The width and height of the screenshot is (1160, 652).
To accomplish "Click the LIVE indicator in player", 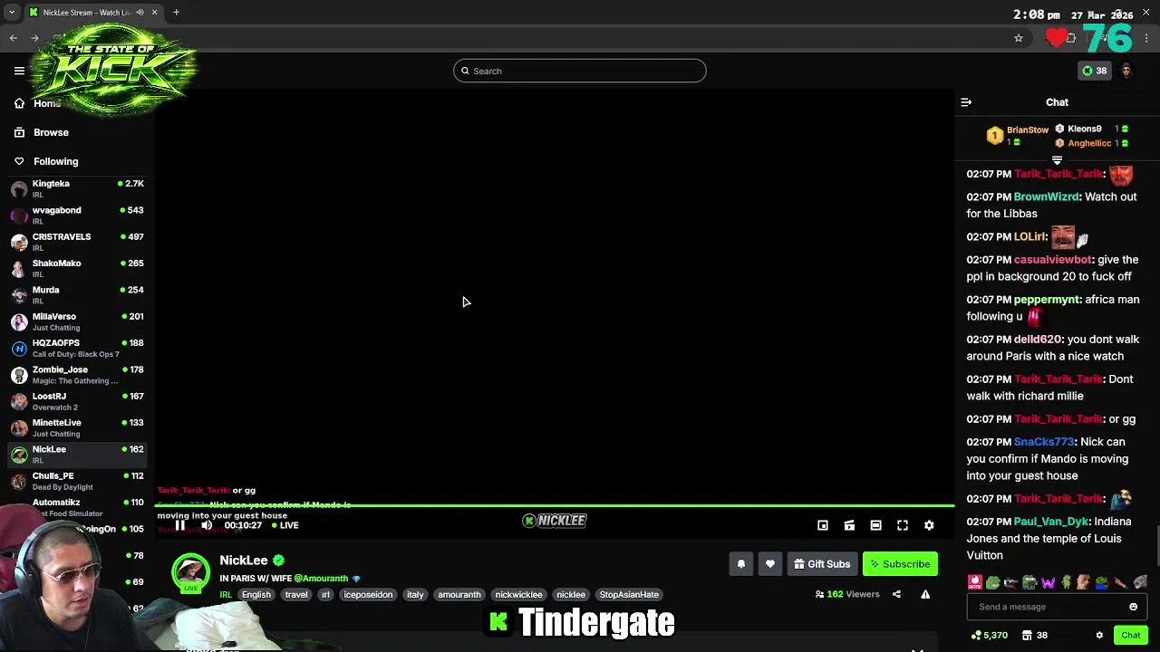I will tap(285, 525).
